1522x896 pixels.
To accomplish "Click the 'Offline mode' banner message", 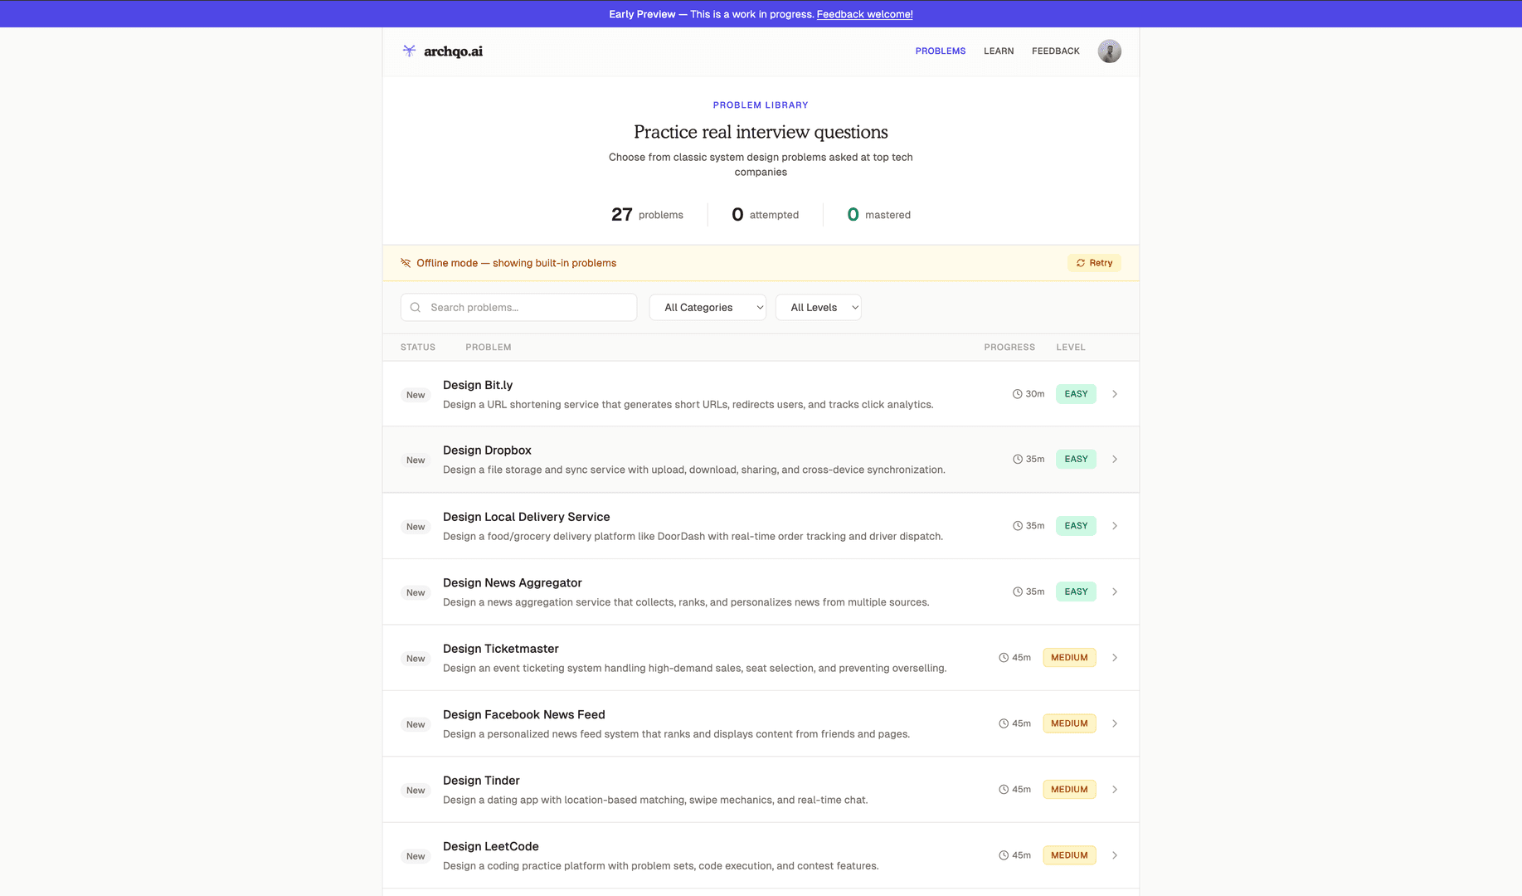I will coord(516,263).
